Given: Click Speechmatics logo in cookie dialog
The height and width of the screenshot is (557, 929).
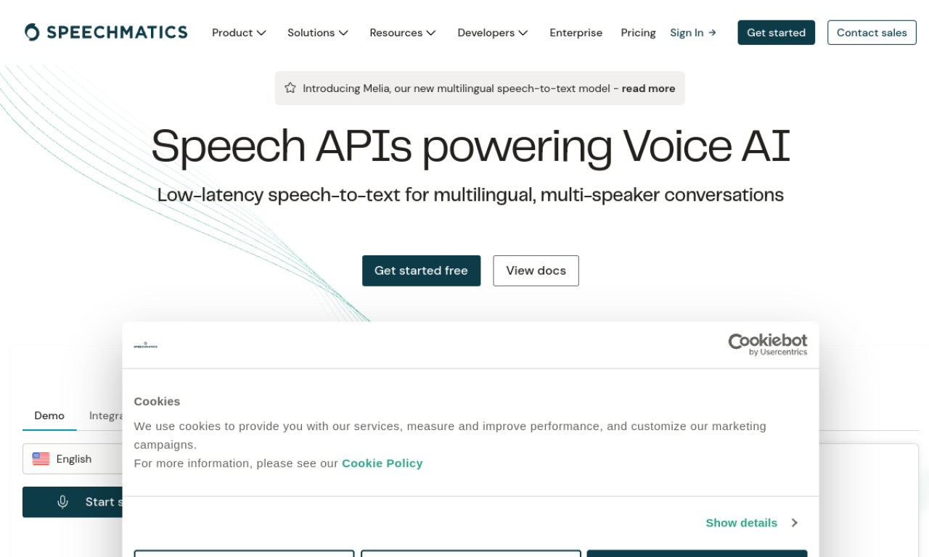Looking at the screenshot, I should [145, 345].
